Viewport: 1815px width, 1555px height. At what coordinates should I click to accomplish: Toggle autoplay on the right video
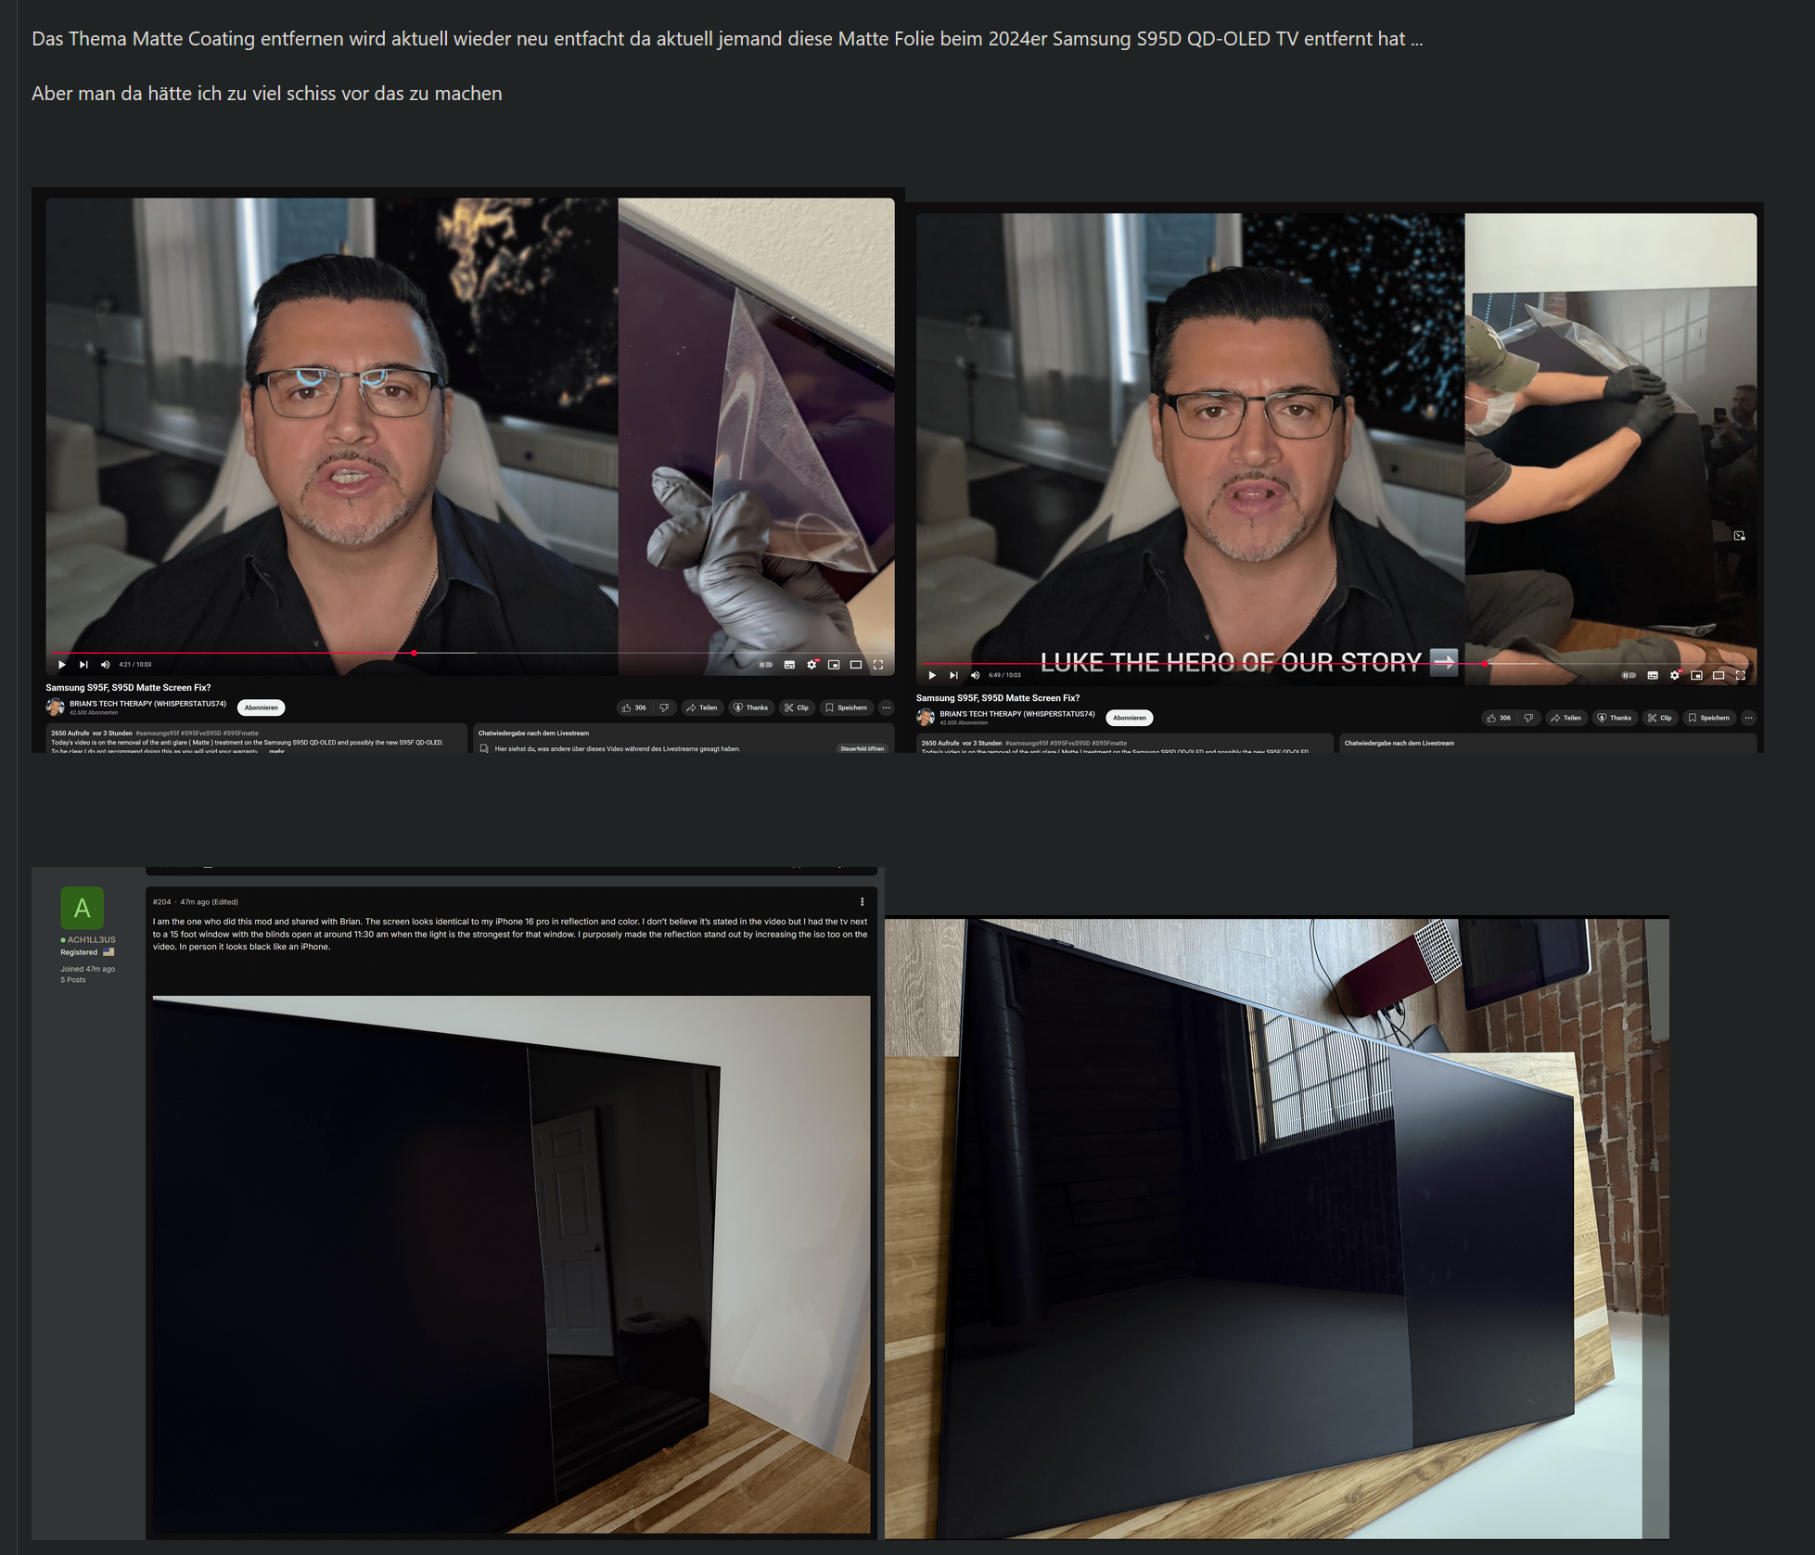pyautogui.click(x=1630, y=677)
